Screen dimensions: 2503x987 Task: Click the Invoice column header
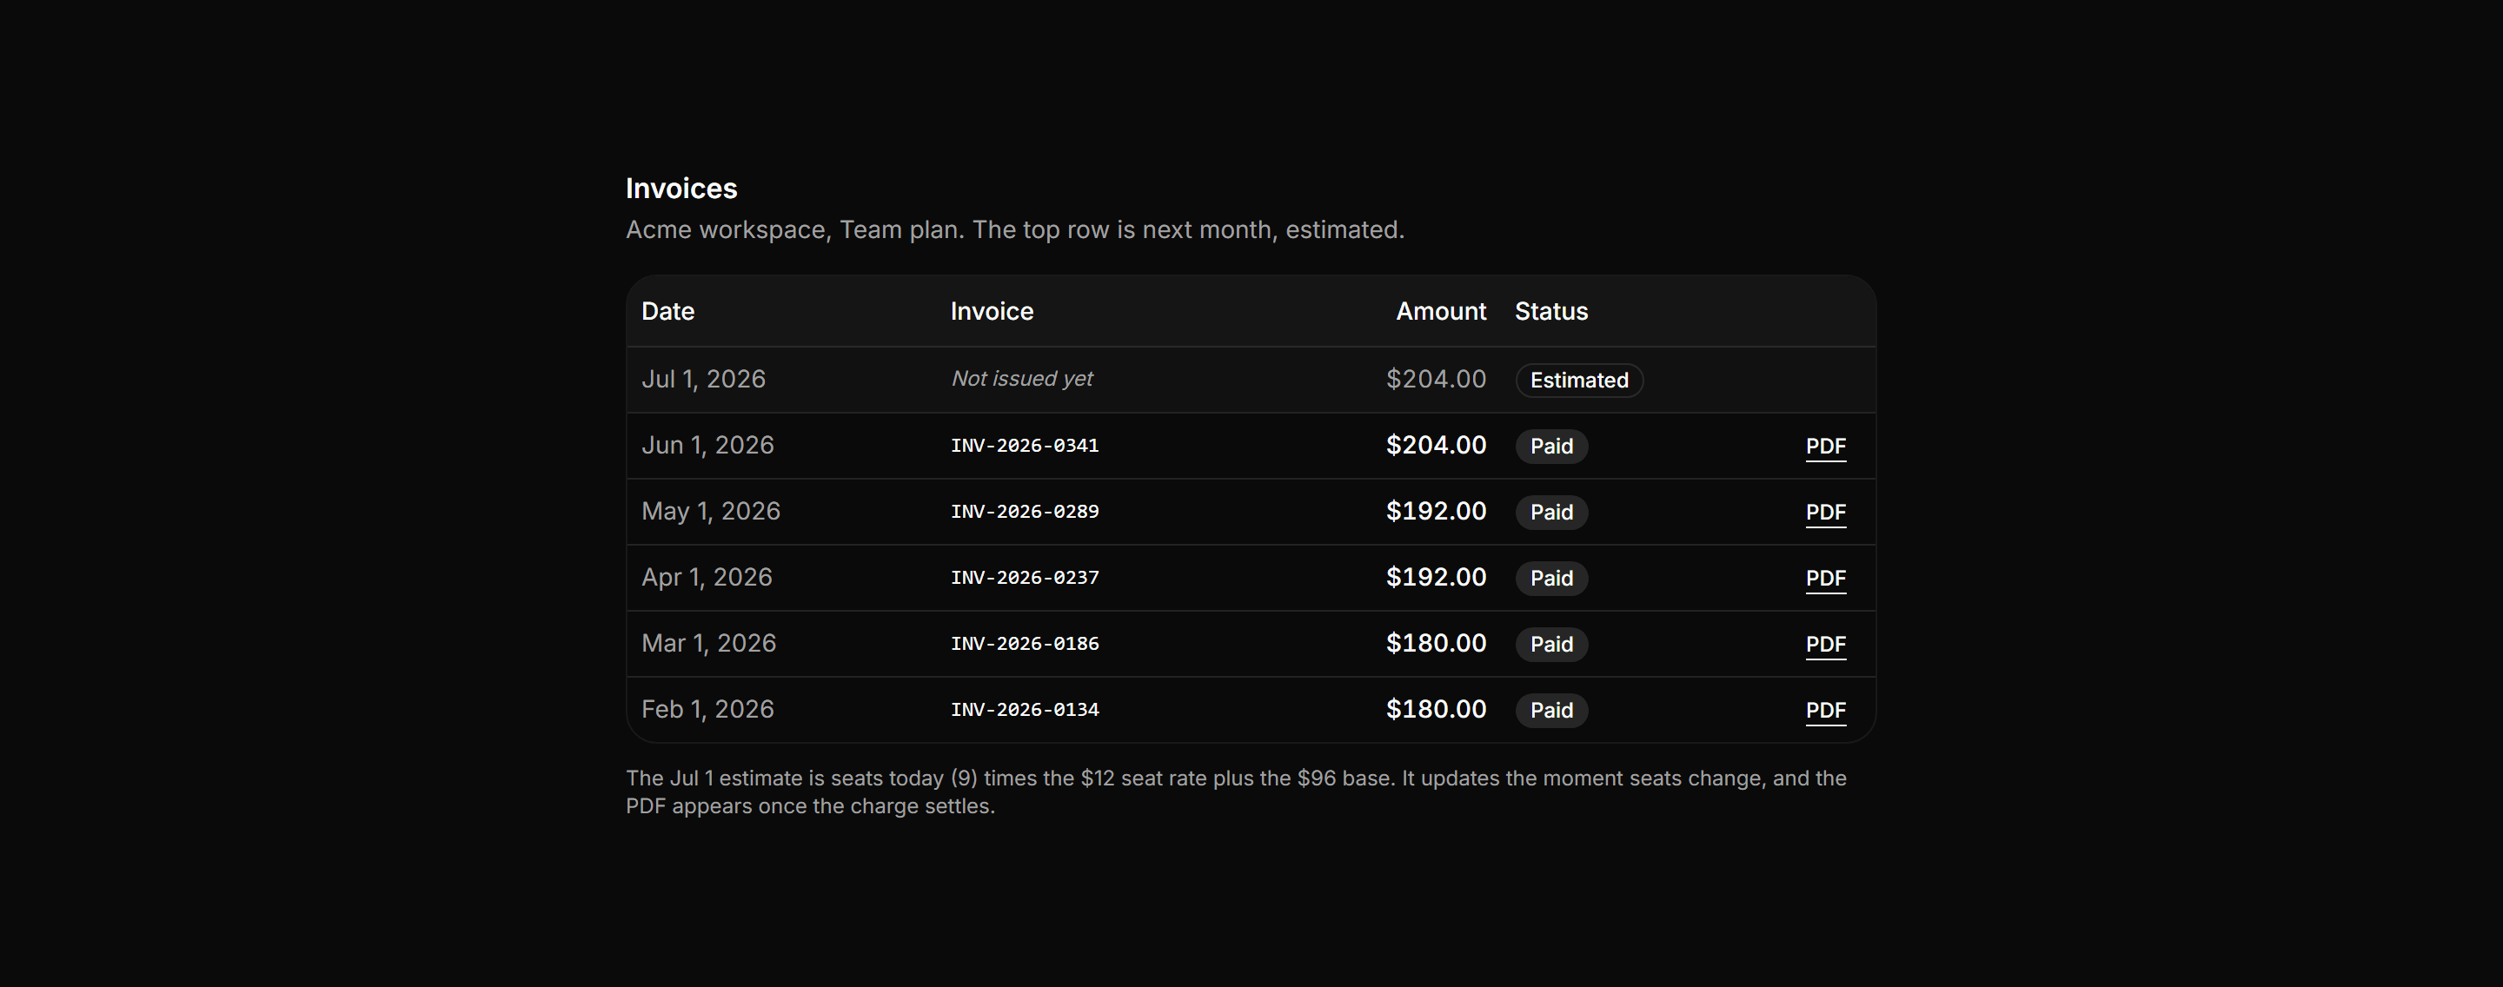point(991,311)
